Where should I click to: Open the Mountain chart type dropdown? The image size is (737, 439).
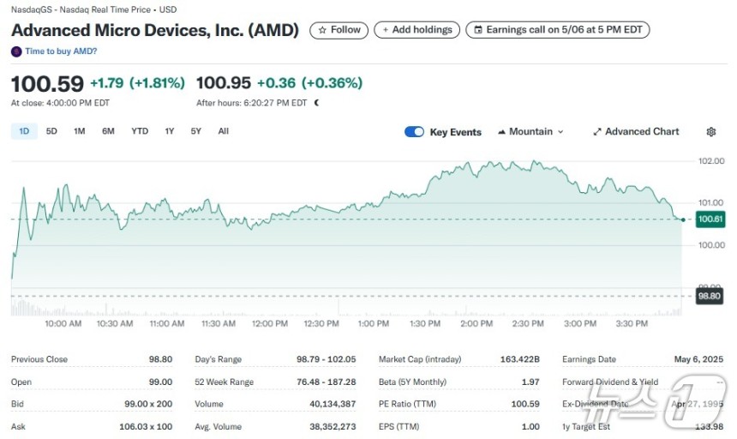coord(530,132)
